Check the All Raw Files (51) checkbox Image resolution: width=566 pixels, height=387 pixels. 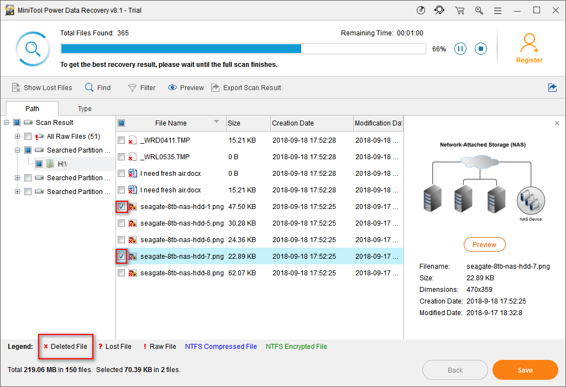click(x=28, y=137)
